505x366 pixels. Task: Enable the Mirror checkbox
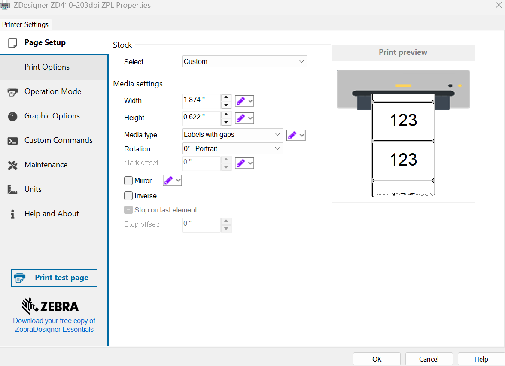tap(128, 181)
